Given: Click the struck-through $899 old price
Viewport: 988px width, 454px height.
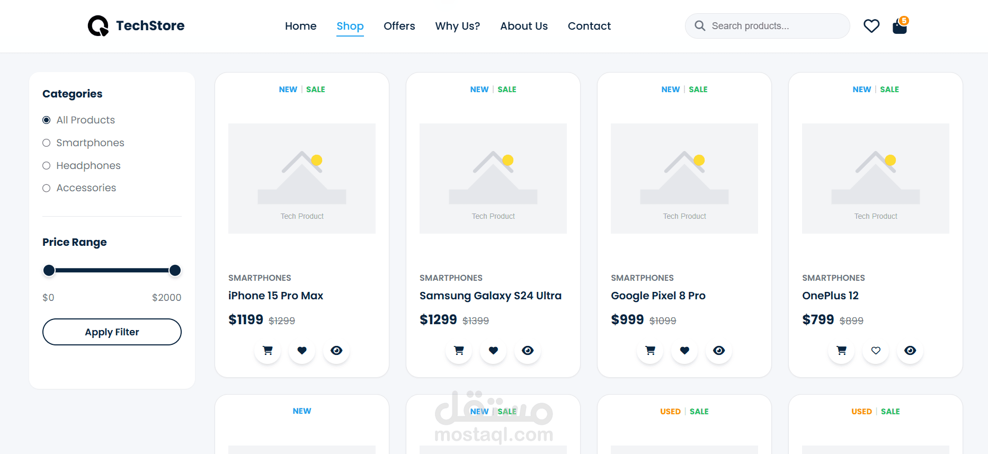Looking at the screenshot, I should [x=851, y=321].
